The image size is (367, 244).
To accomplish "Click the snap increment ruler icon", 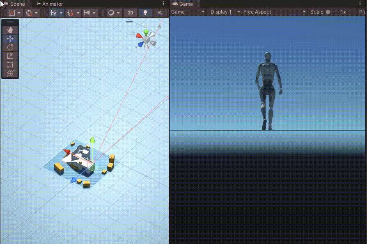I will click(87, 13).
